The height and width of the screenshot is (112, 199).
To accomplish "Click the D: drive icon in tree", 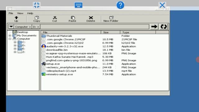I will (x=20, y=45).
